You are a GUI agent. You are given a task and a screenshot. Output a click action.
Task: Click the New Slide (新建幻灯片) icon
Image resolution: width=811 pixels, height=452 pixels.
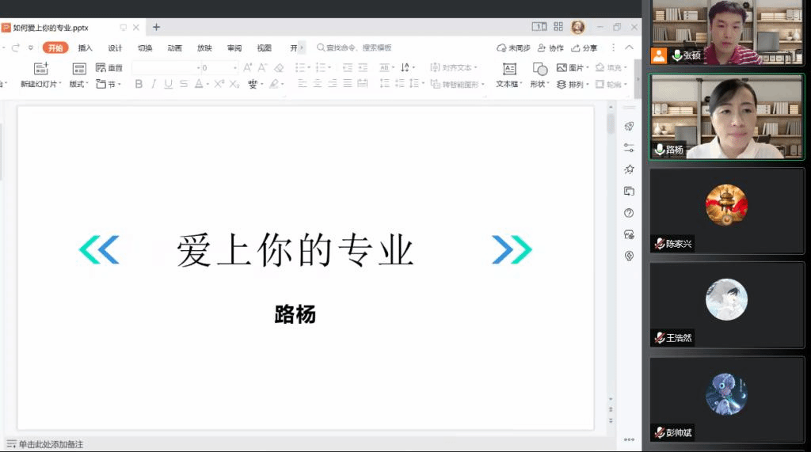click(41, 69)
